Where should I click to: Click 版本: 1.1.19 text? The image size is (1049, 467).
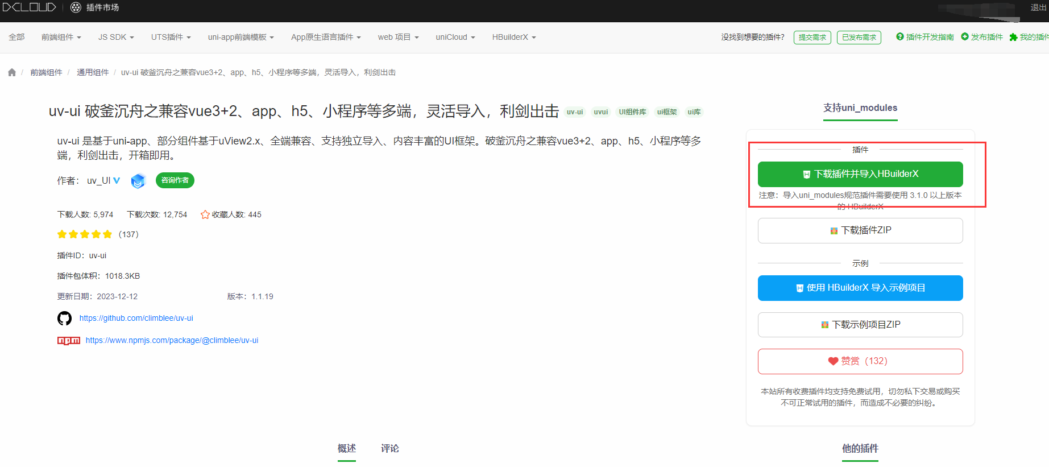[x=250, y=296]
